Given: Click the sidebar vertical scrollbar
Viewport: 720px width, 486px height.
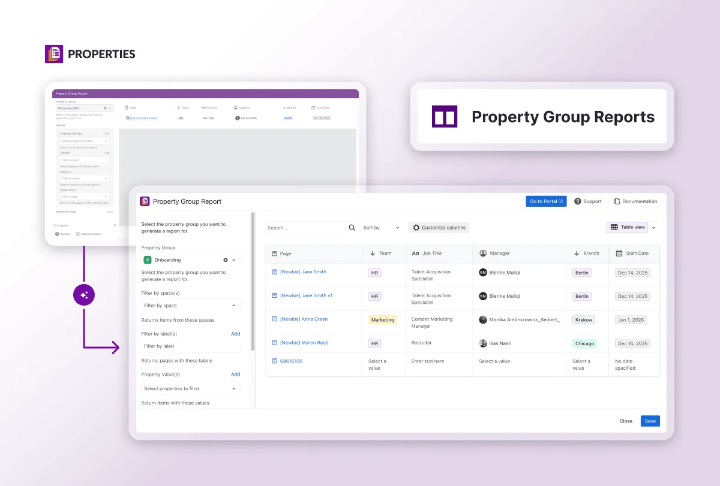Looking at the screenshot, I should click(x=253, y=282).
